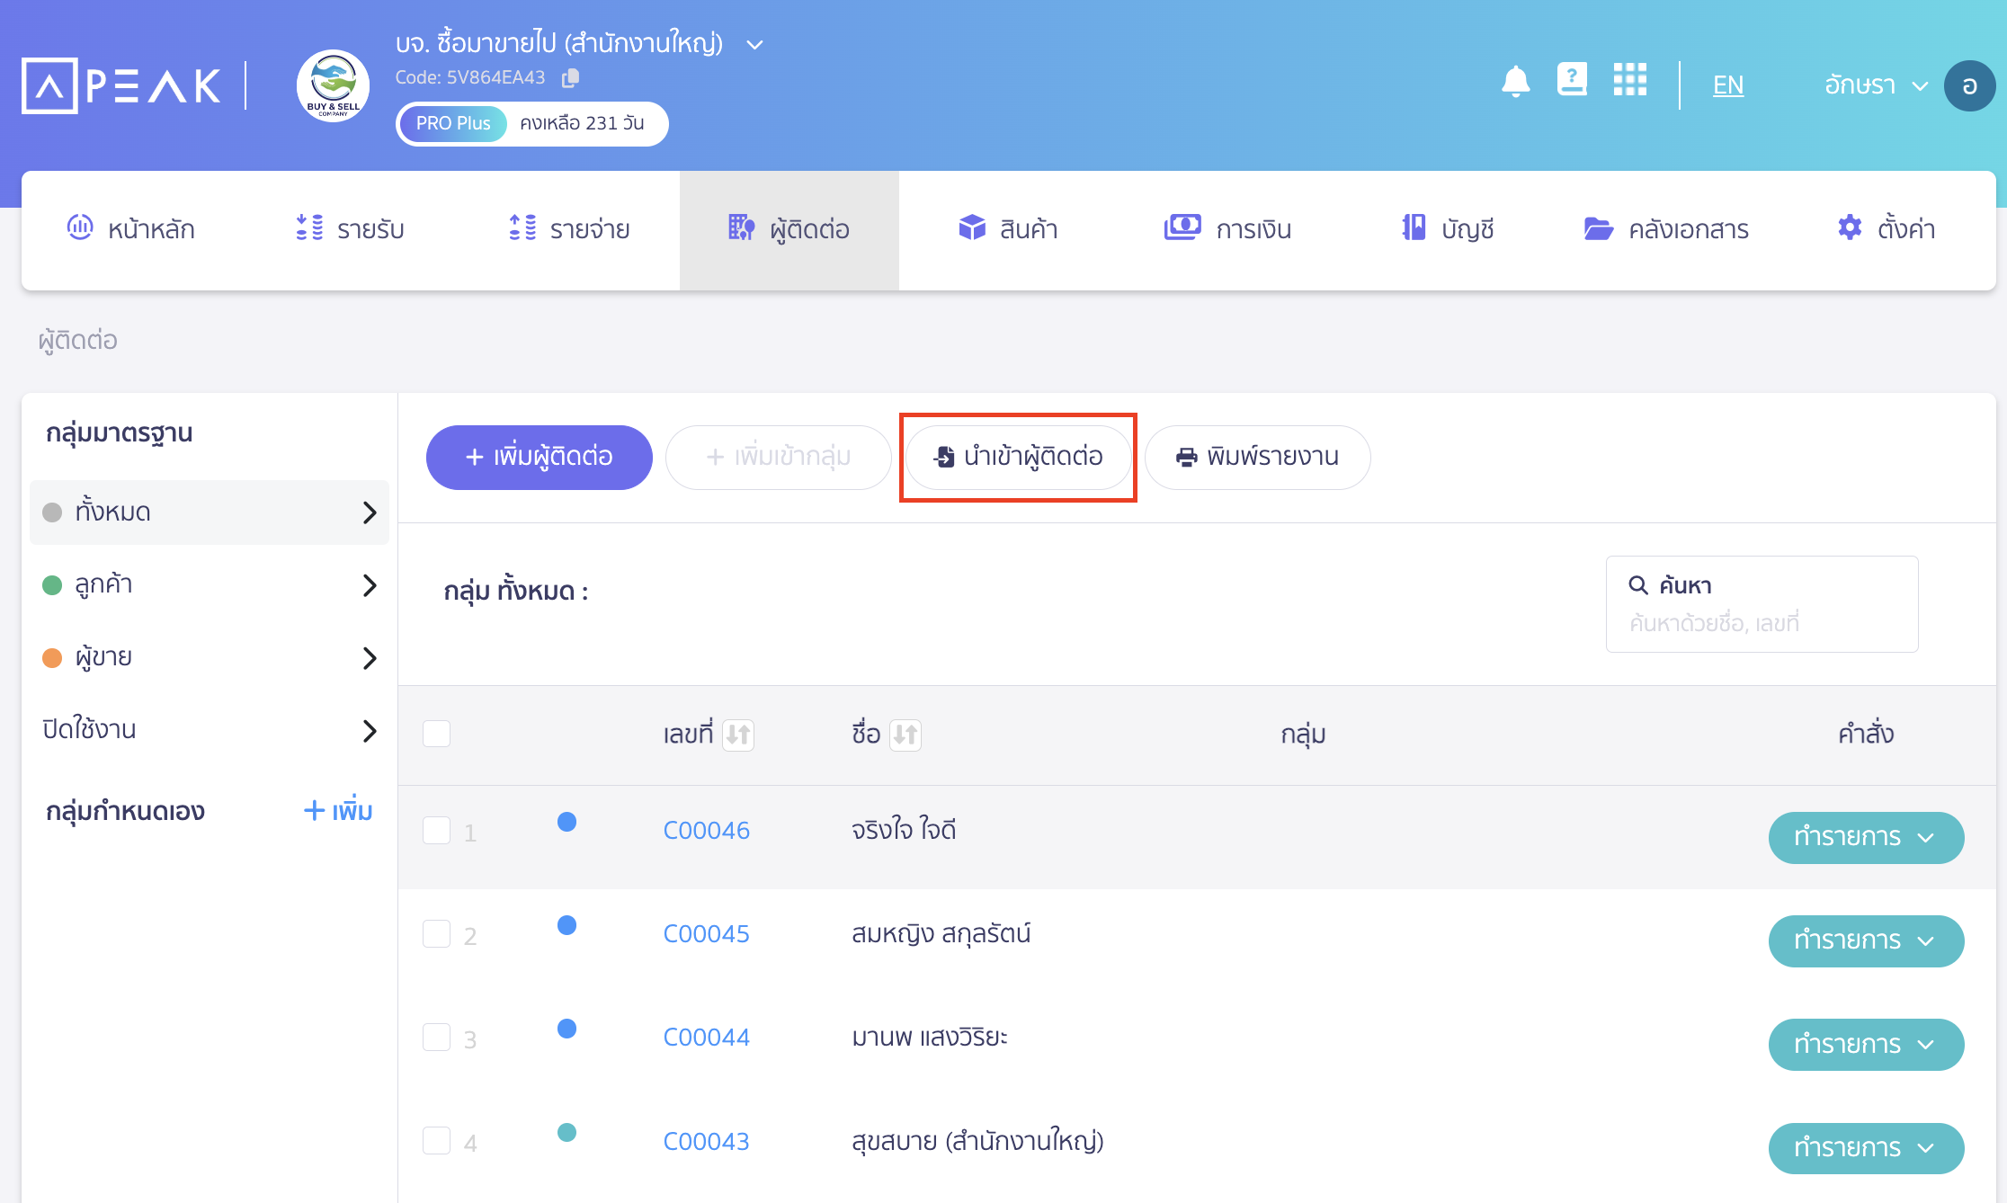The width and height of the screenshot is (2007, 1203).
Task: Sort by name column sort icon
Action: pyautogui.click(x=905, y=735)
